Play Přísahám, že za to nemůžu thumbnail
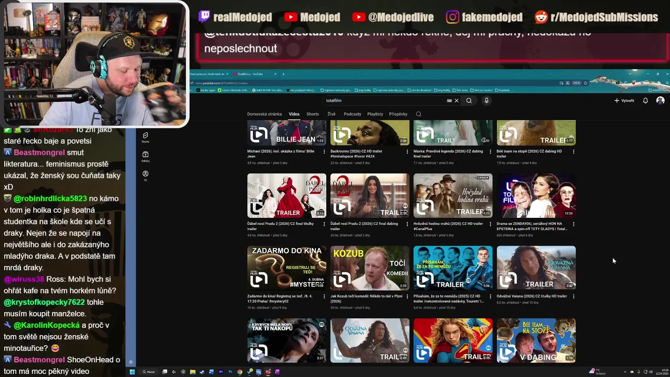 coord(453,268)
